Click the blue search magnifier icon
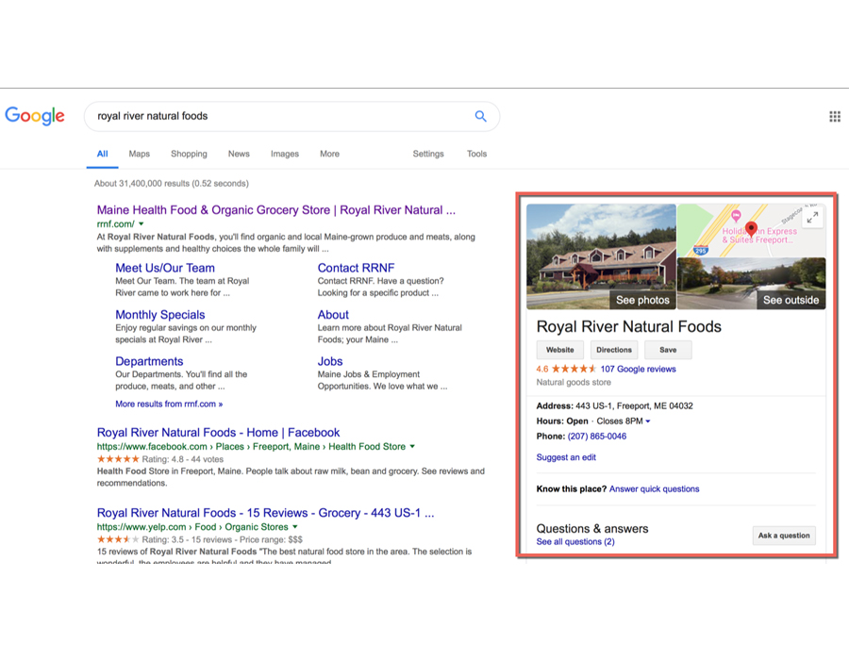Screen dimensions: 849x660 pos(480,116)
